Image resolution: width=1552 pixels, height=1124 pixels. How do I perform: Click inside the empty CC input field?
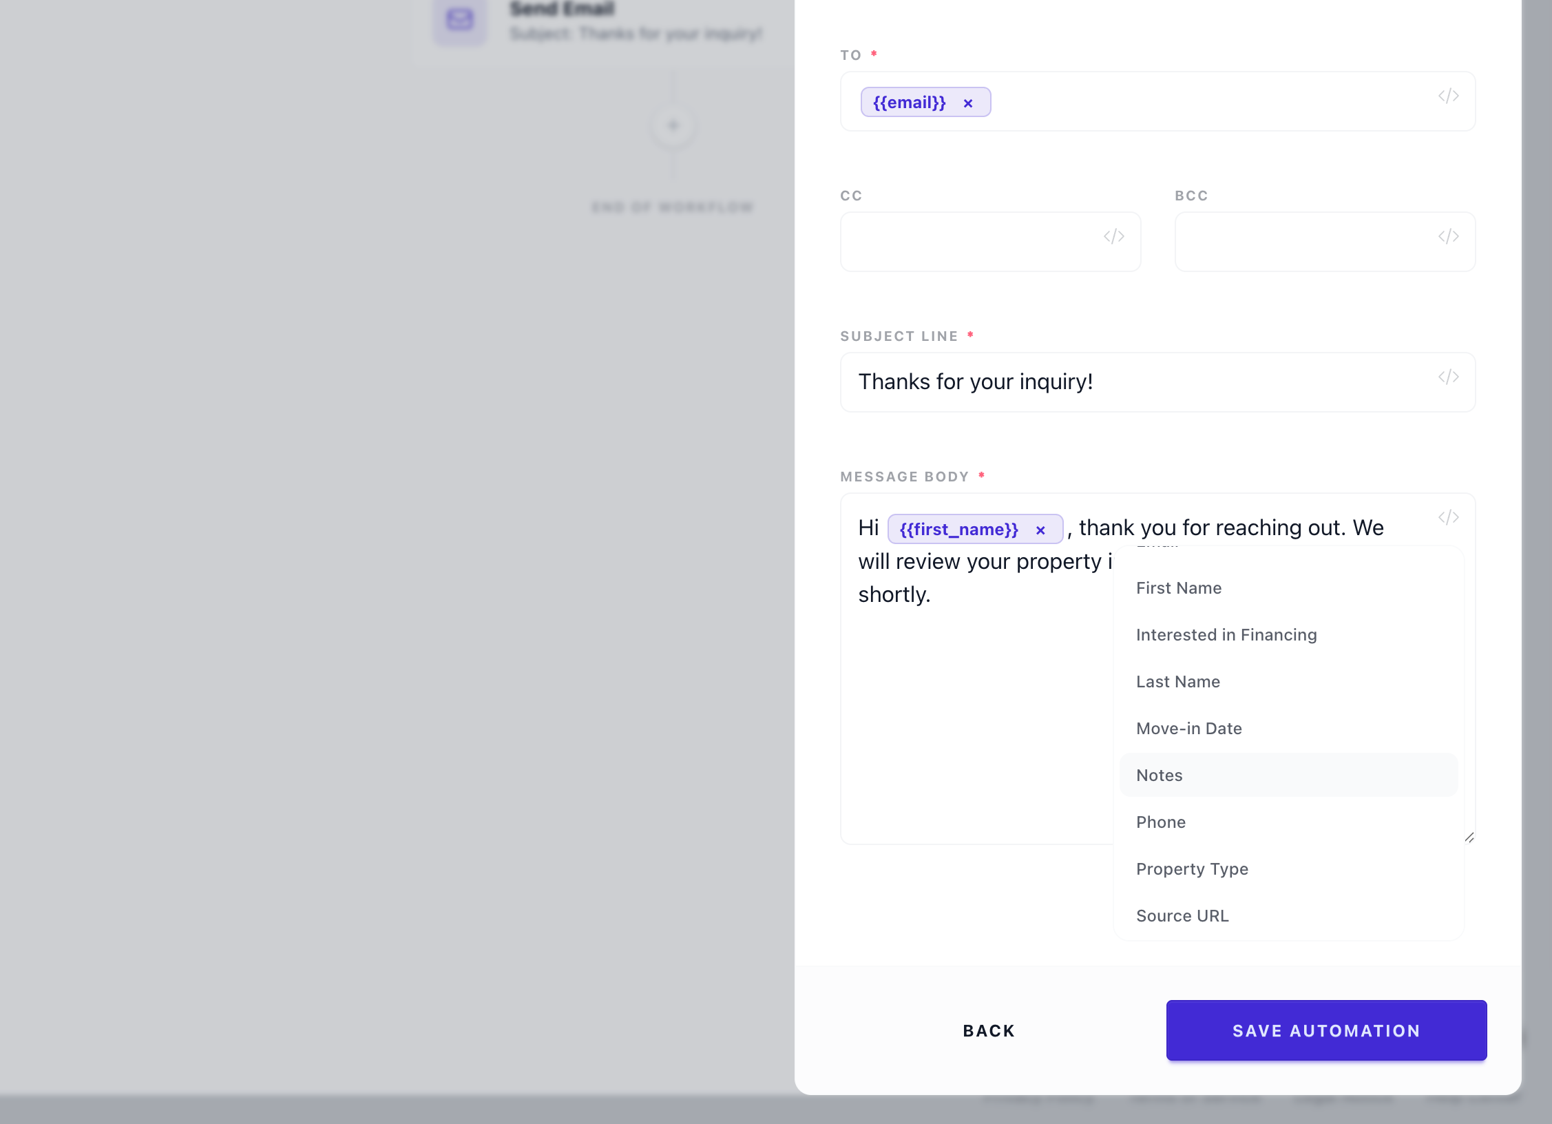(x=964, y=242)
